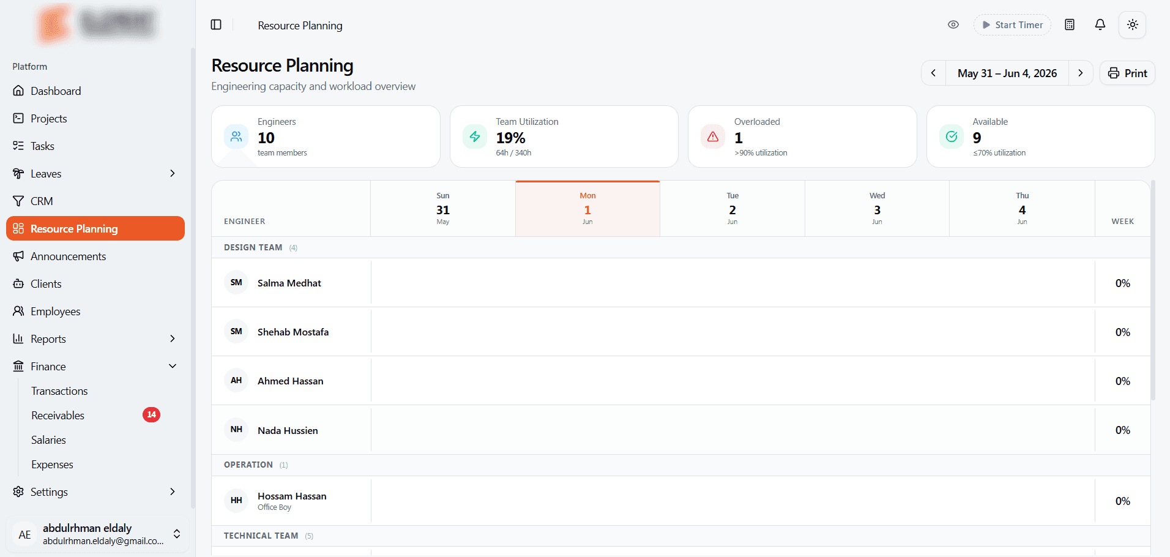Open Receivables under Finance

coord(58,416)
